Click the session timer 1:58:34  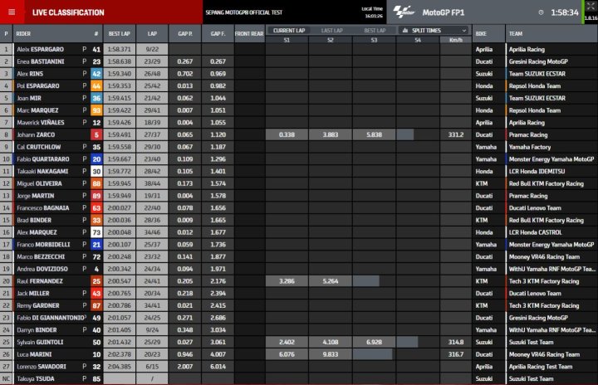(565, 12)
